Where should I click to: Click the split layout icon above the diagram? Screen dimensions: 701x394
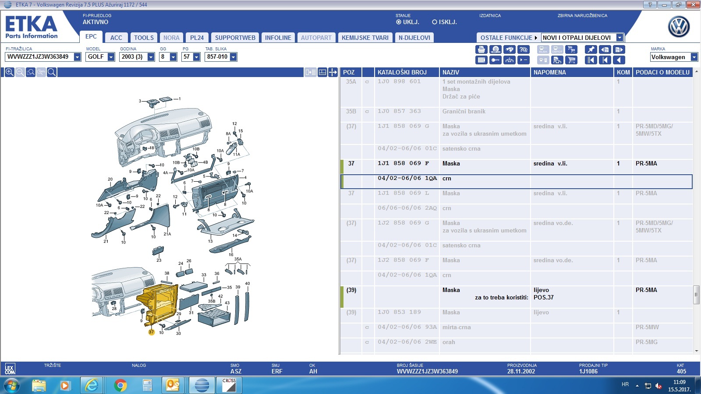pyautogui.click(x=322, y=72)
